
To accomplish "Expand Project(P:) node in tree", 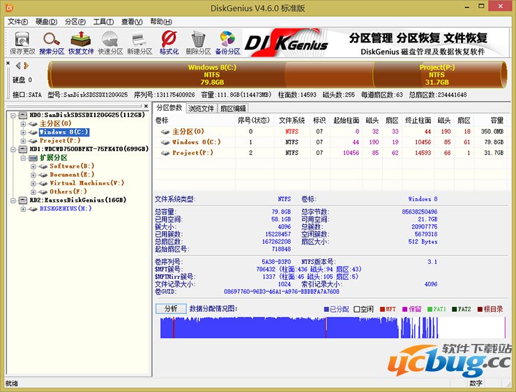I will (23, 141).
